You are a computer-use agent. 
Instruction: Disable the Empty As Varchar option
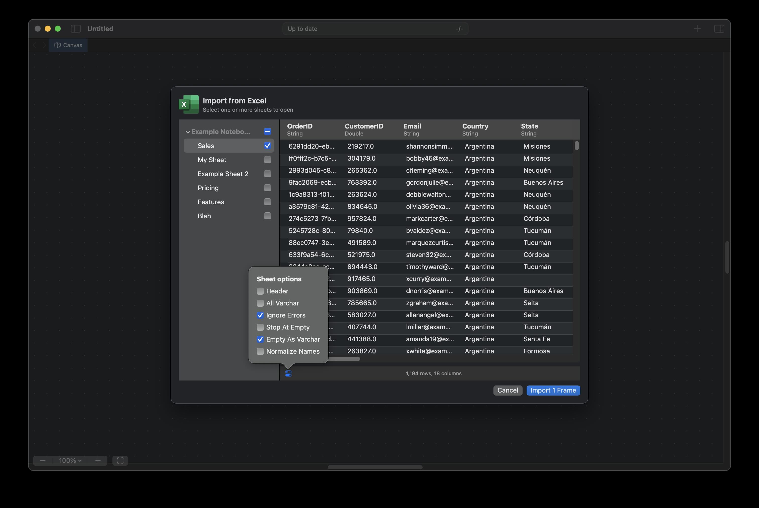[x=260, y=339]
